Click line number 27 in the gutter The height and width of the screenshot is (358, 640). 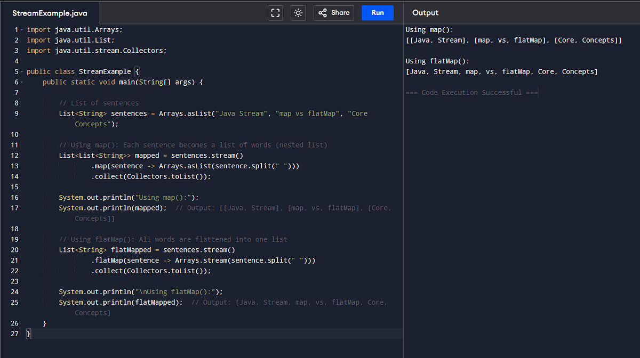[14, 333]
